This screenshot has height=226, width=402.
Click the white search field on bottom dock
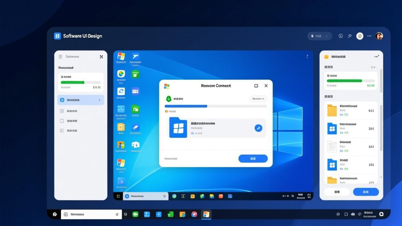(91, 214)
